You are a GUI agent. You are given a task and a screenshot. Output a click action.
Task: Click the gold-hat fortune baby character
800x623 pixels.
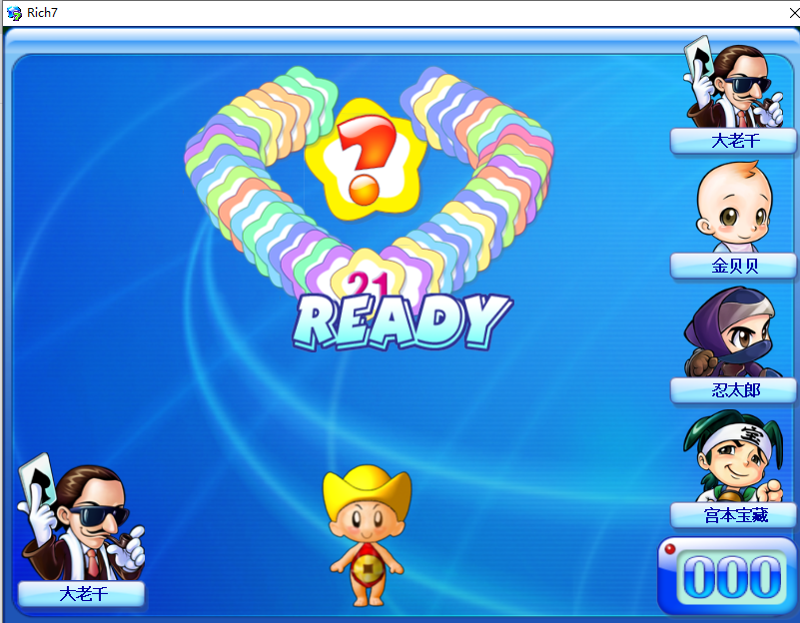[x=368, y=535]
